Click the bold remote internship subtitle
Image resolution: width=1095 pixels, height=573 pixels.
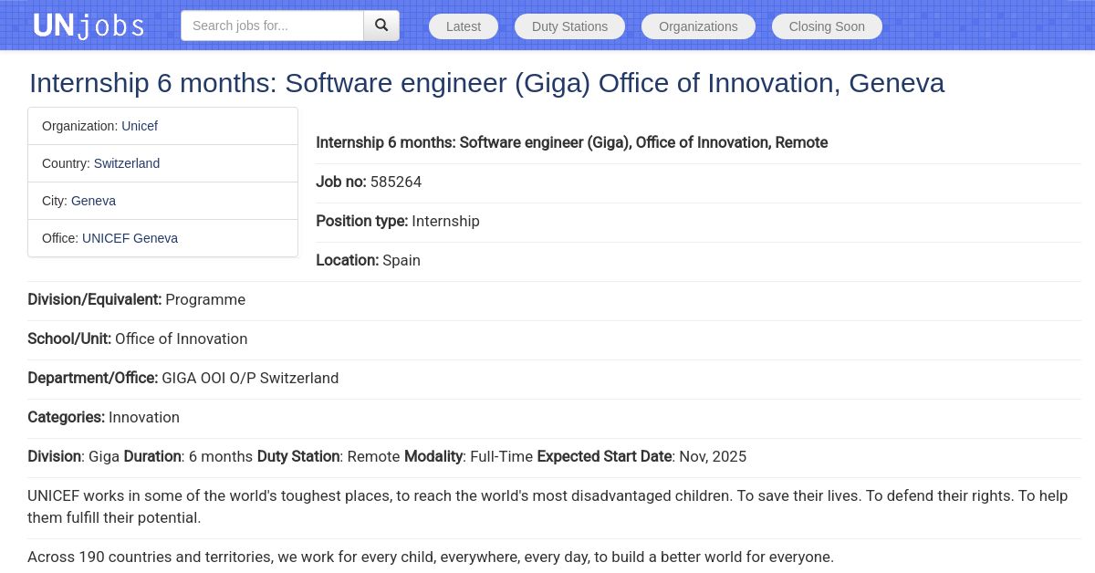(x=571, y=142)
